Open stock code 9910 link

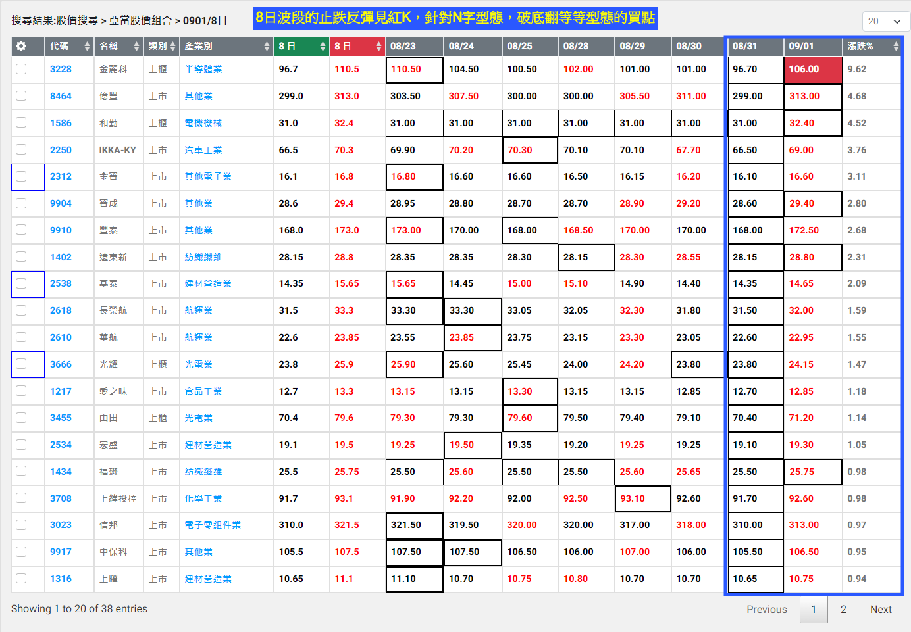click(x=61, y=230)
